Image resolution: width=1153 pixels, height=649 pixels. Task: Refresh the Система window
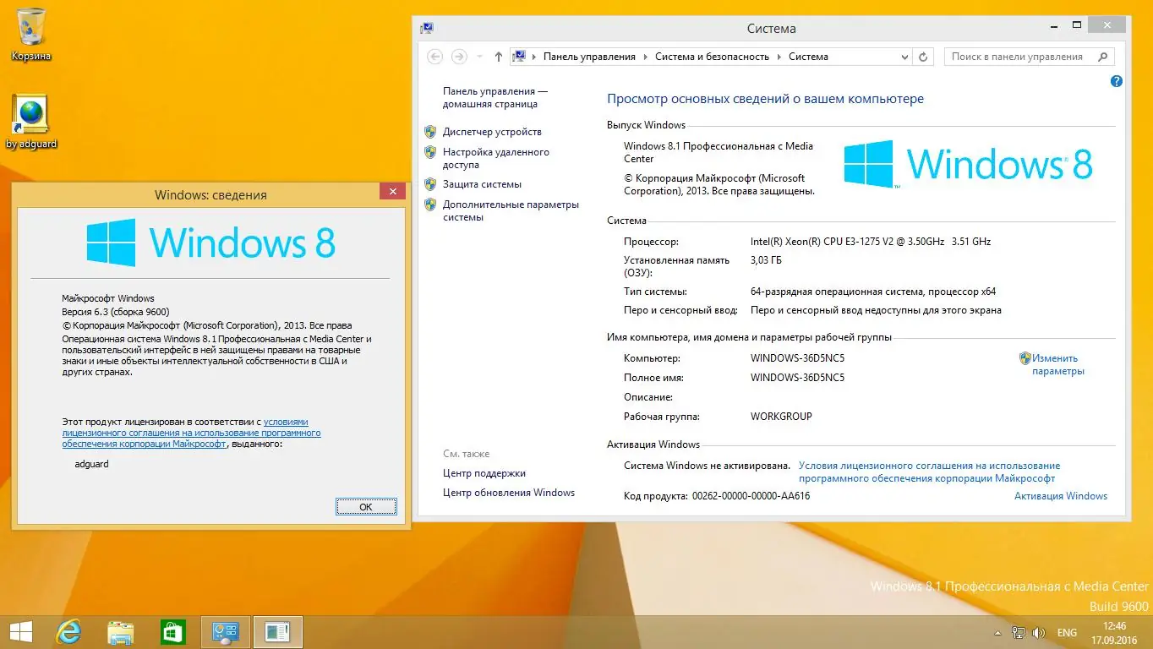(x=924, y=57)
